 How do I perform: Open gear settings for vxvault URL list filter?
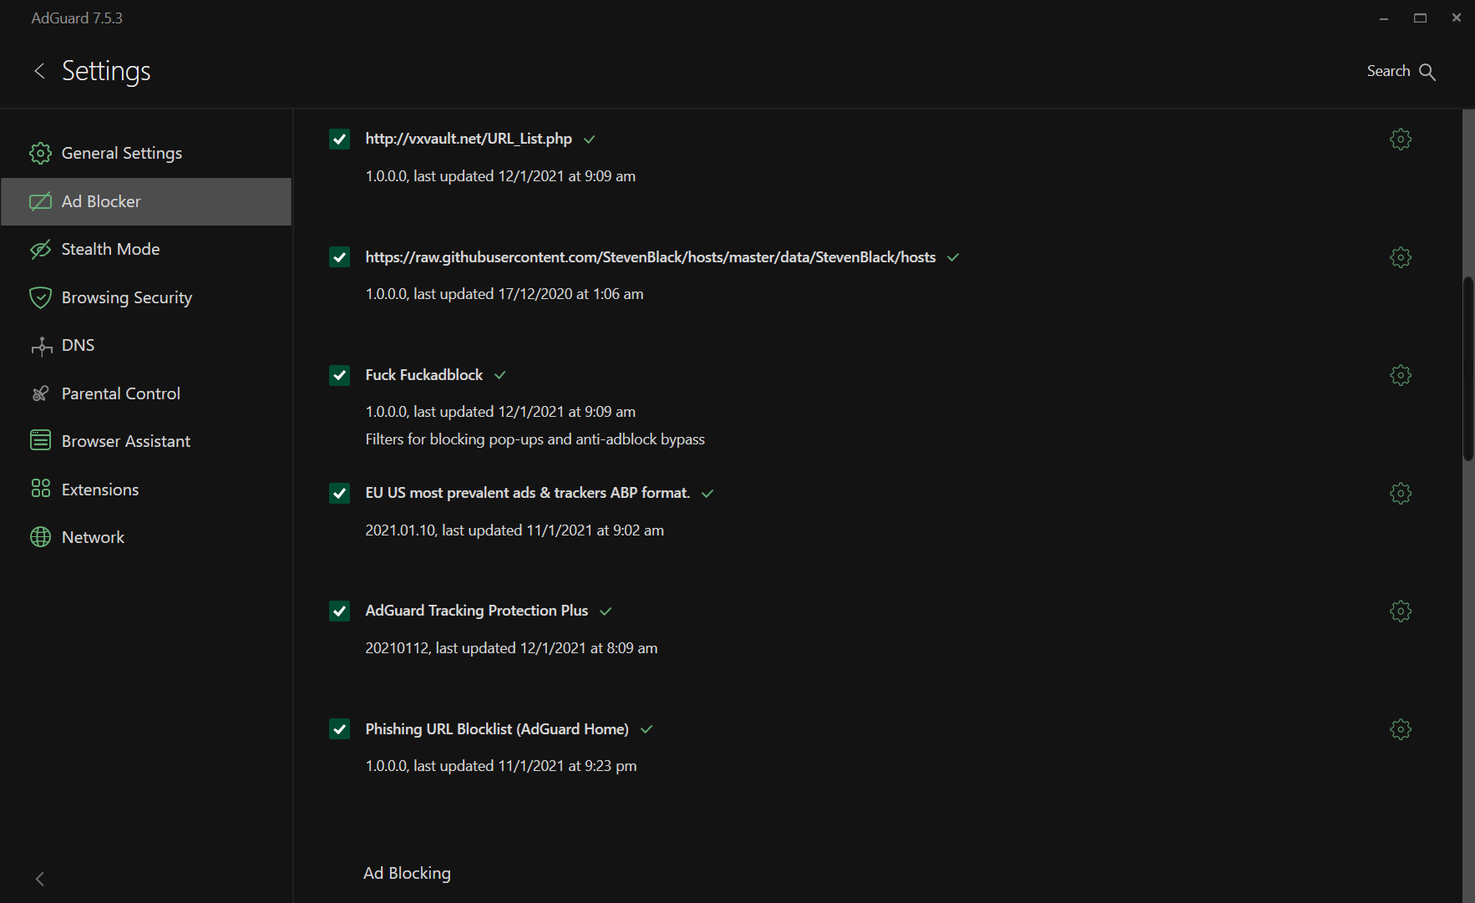1401,140
